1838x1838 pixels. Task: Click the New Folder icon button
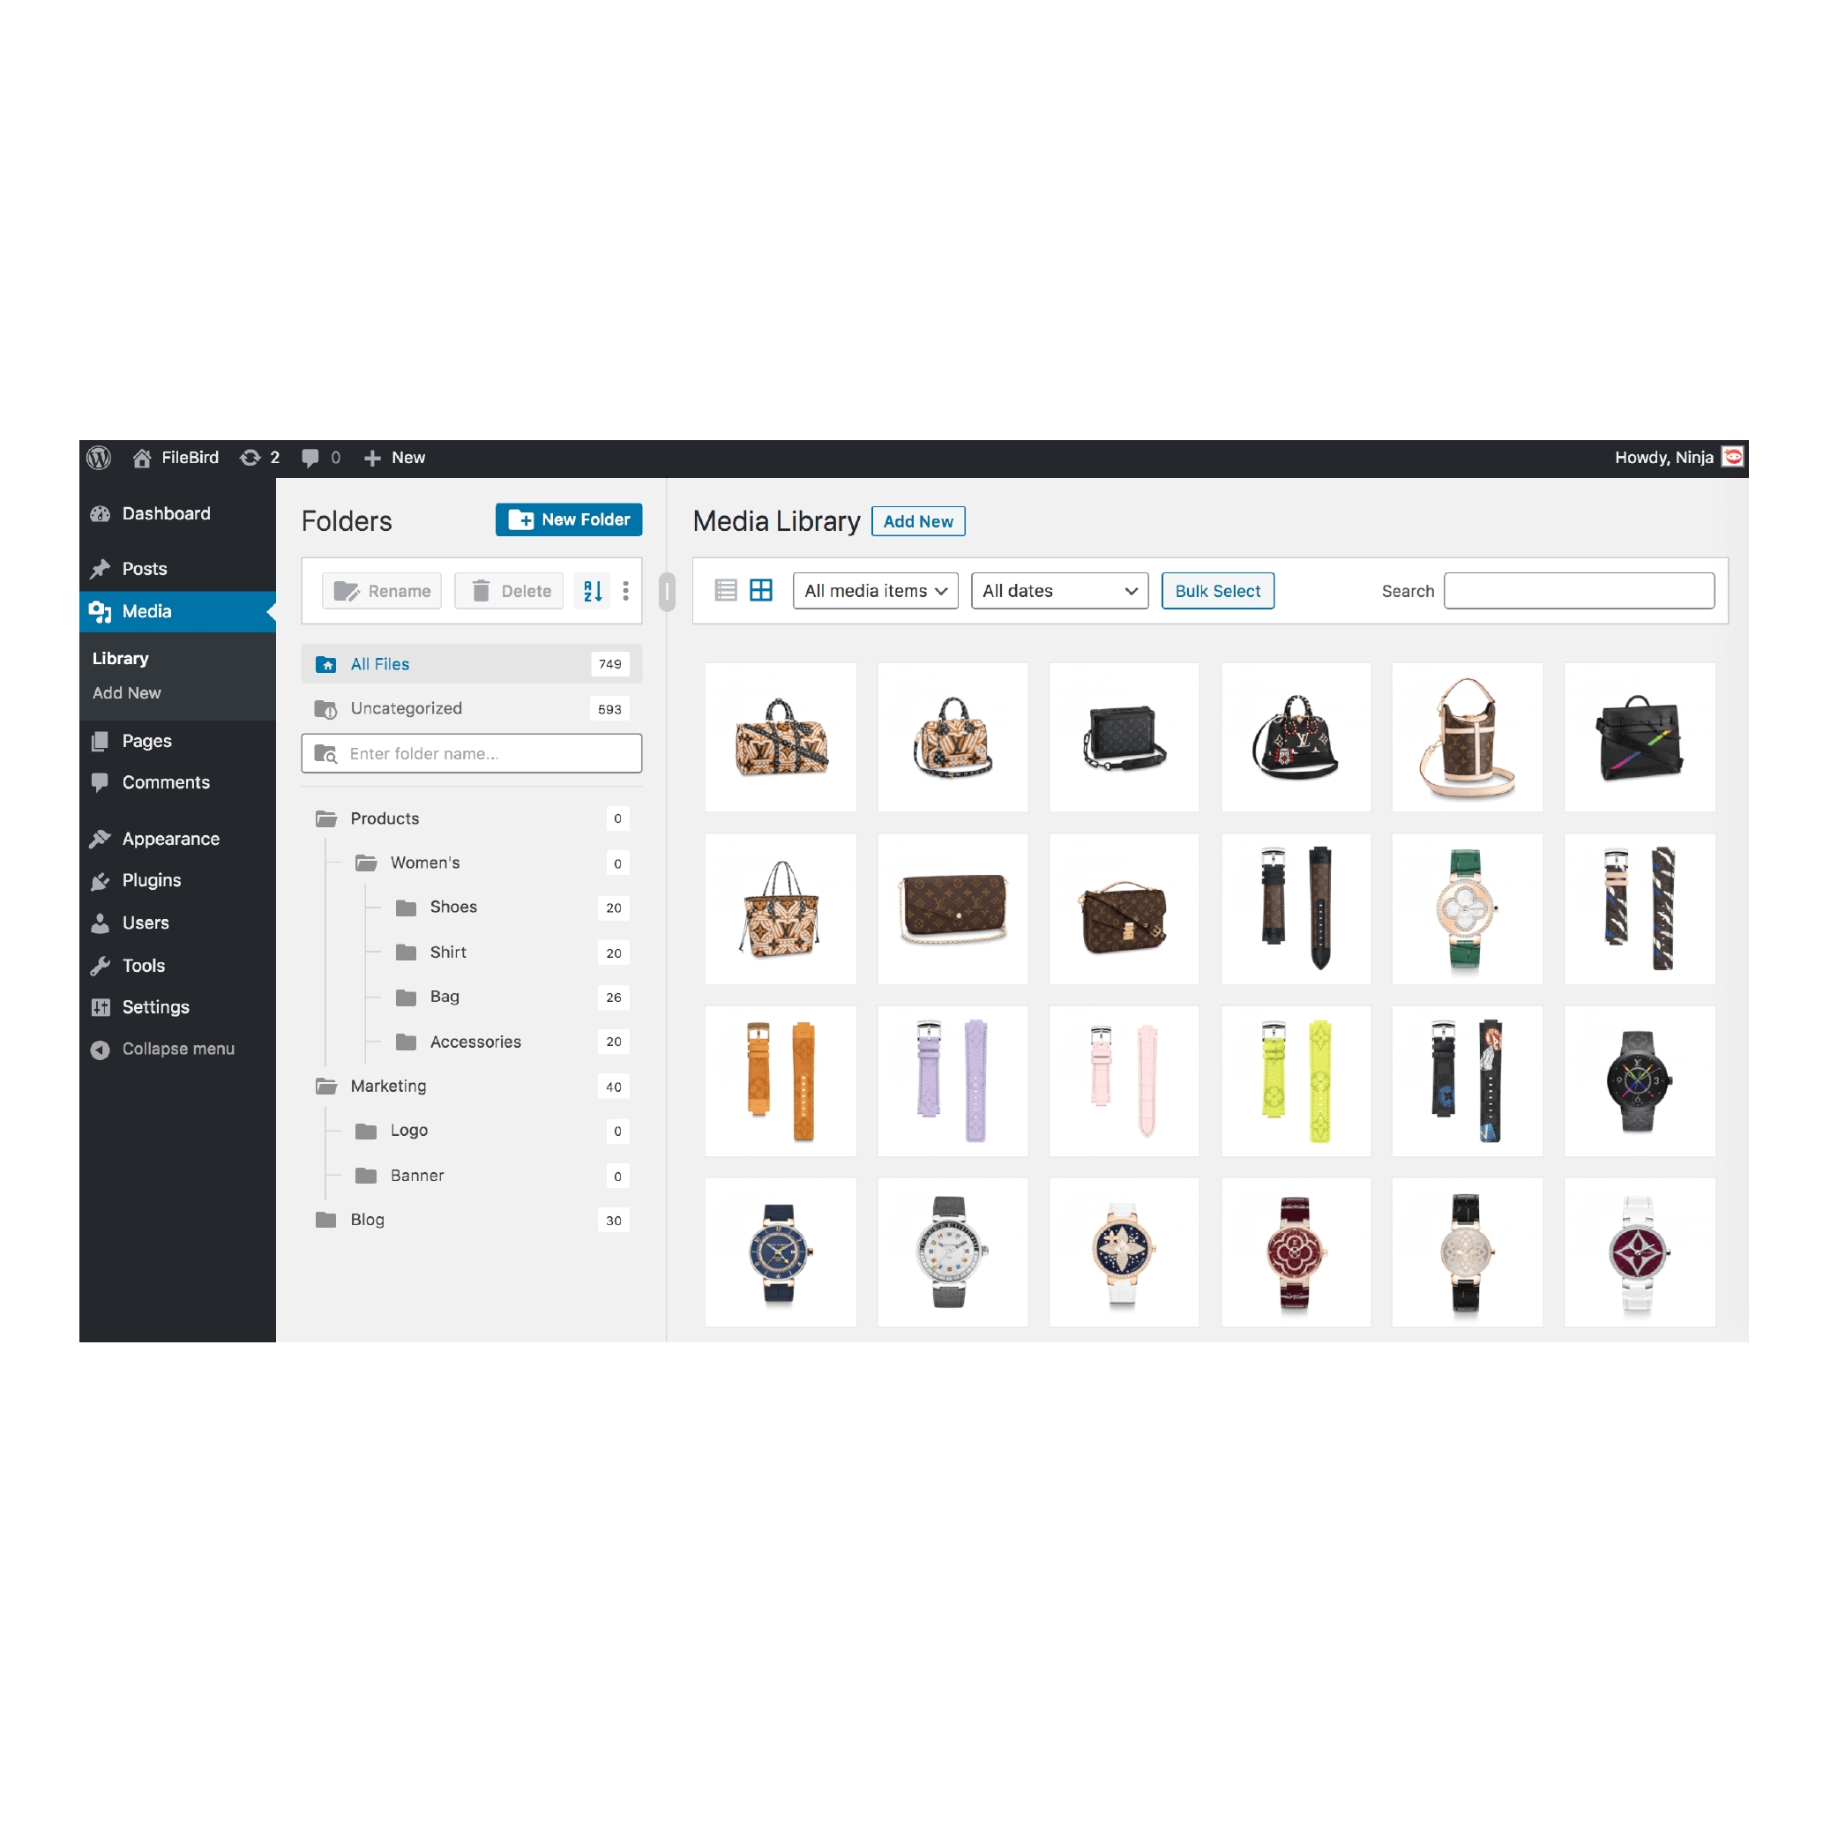pos(569,520)
